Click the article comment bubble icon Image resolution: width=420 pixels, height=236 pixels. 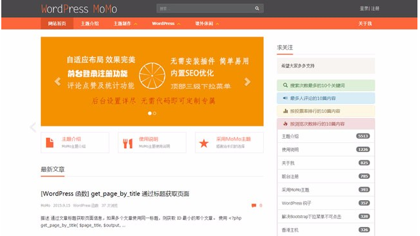click(x=254, y=205)
